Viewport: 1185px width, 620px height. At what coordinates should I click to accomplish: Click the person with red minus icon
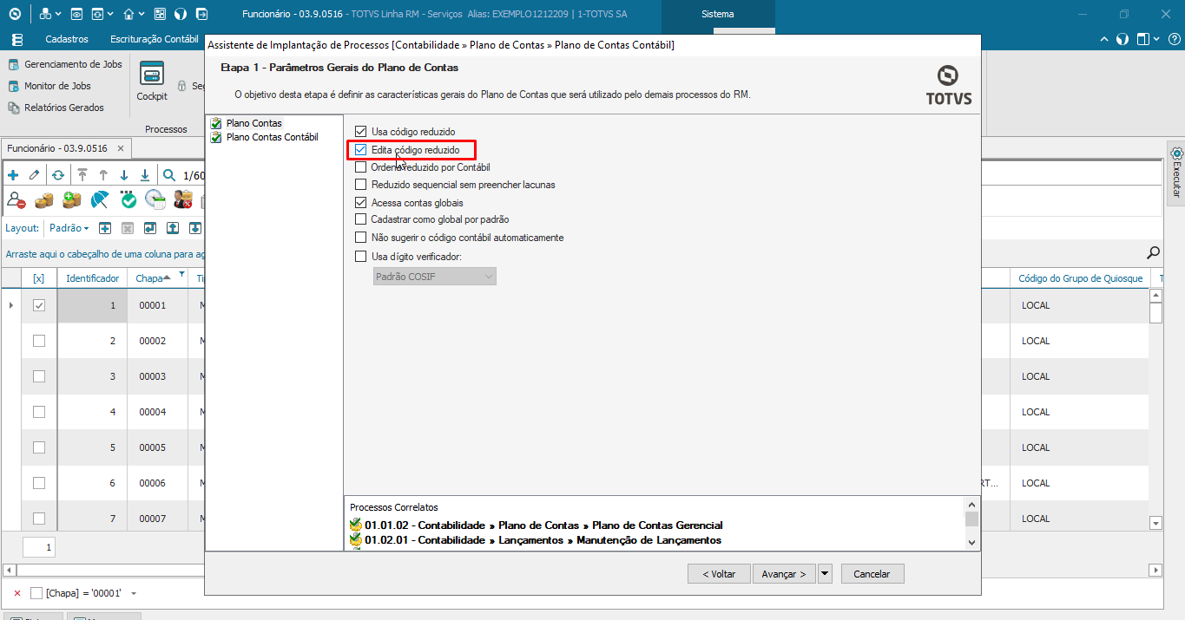click(x=16, y=200)
